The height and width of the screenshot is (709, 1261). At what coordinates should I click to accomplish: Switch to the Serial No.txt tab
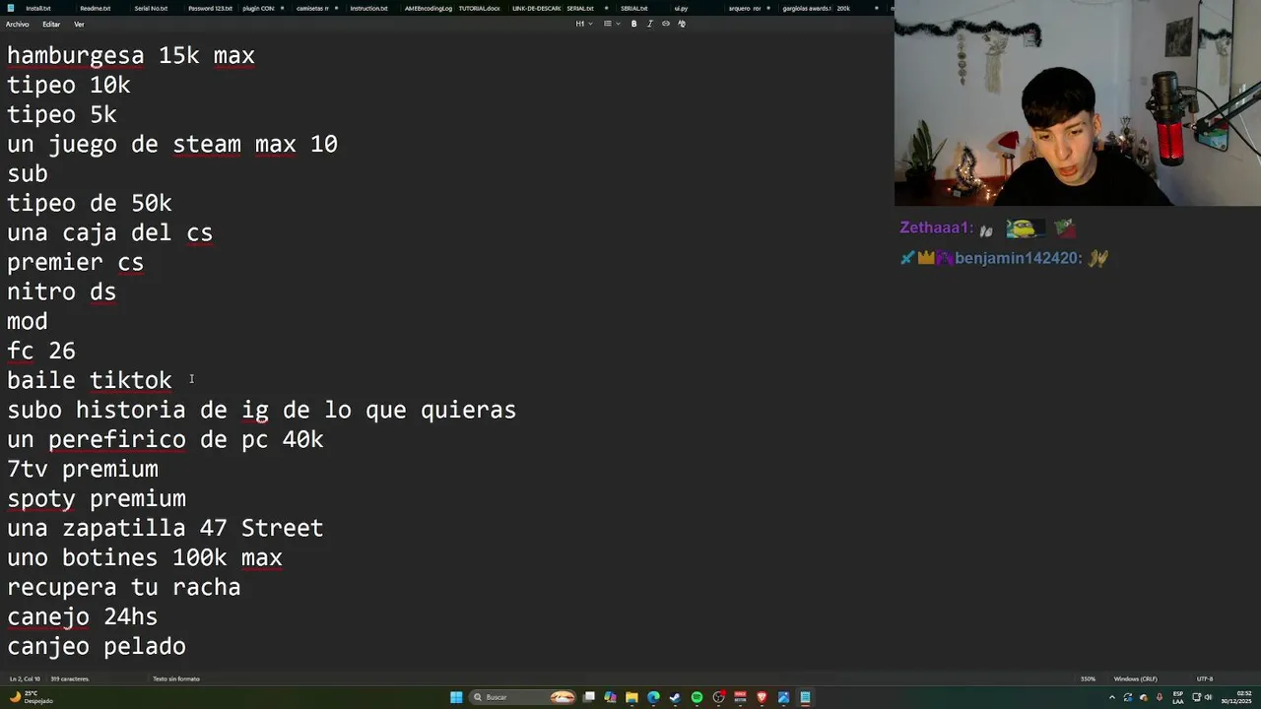click(151, 8)
